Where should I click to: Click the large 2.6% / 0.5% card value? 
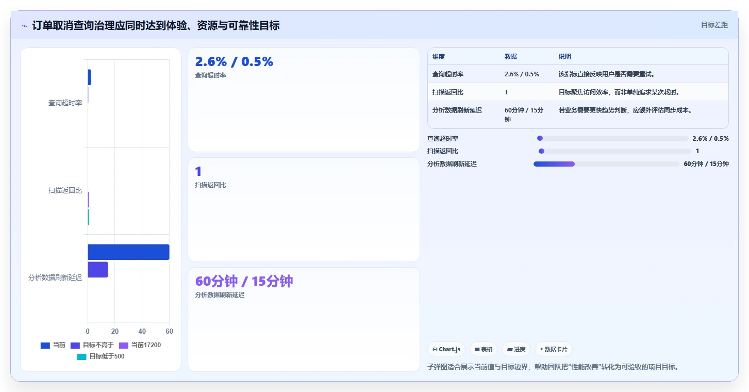click(234, 62)
